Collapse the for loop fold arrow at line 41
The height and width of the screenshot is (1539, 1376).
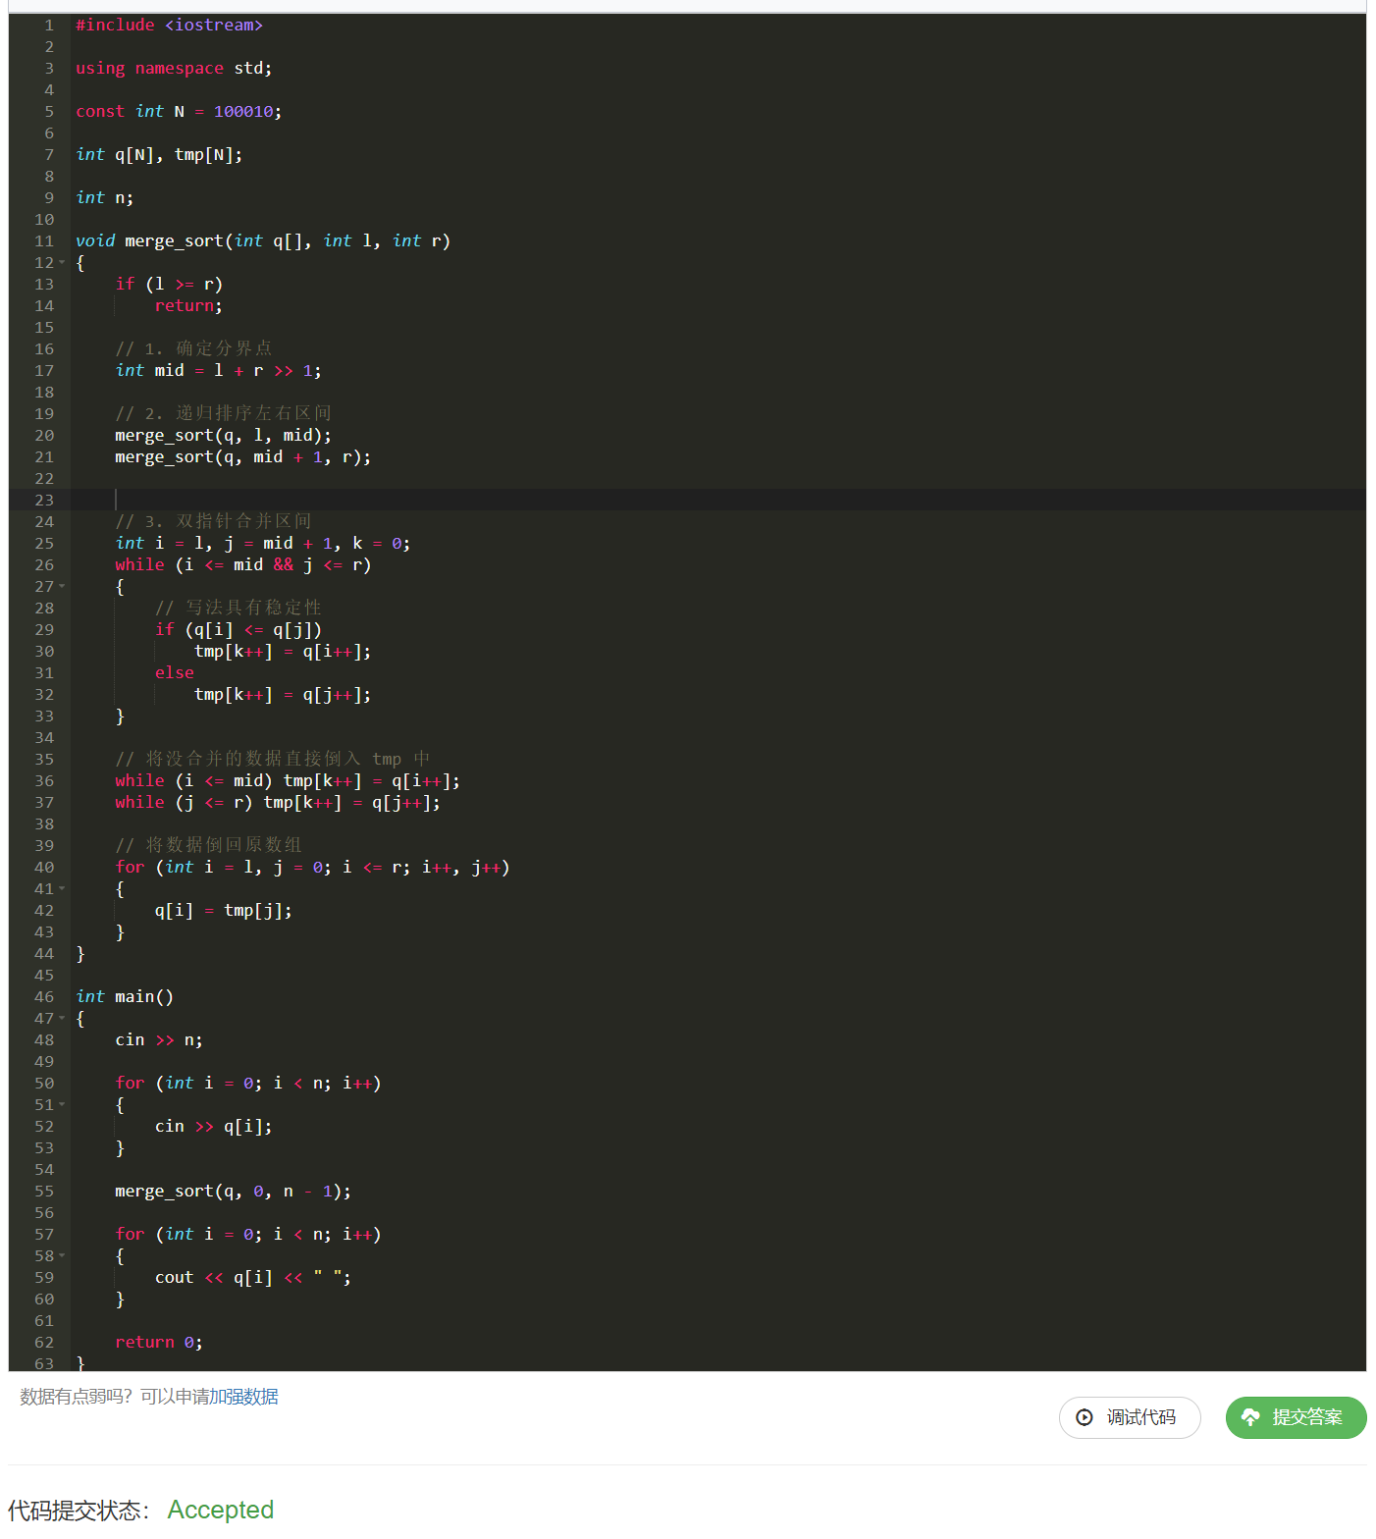pyautogui.click(x=62, y=888)
